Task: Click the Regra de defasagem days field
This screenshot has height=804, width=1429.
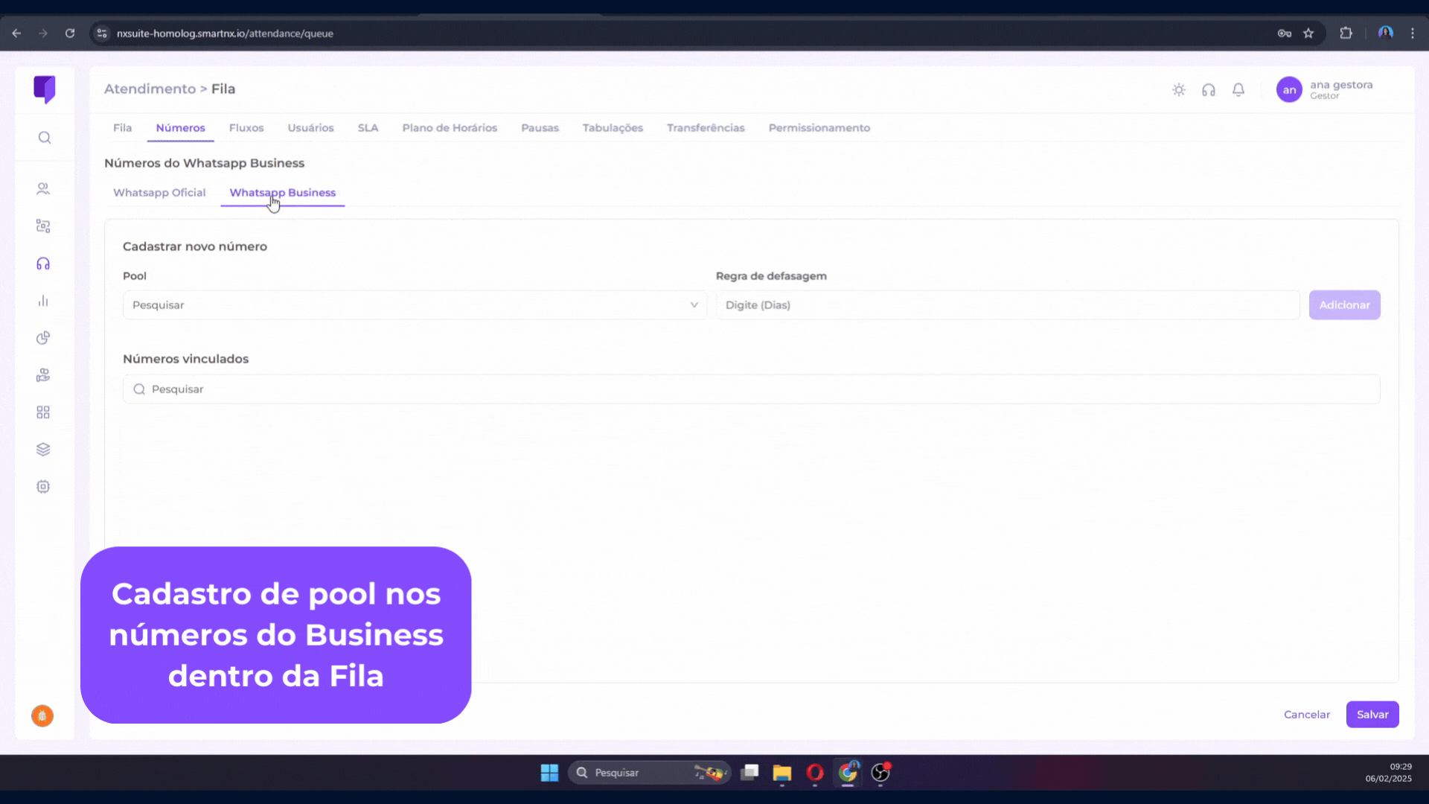Action: (1008, 305)
